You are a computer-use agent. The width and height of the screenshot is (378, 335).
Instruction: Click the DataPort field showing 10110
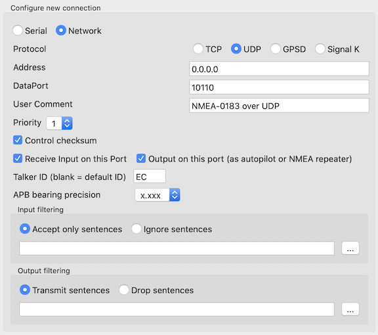(x=279, y=87)
